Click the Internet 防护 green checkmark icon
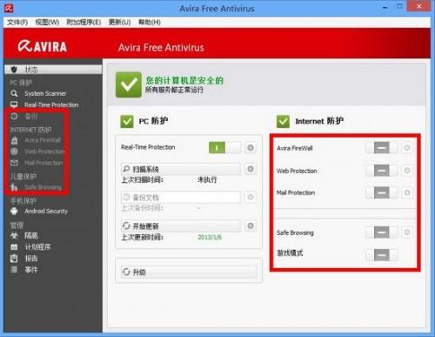Viewport: 435px width, 337px height. tap(283, 121)
